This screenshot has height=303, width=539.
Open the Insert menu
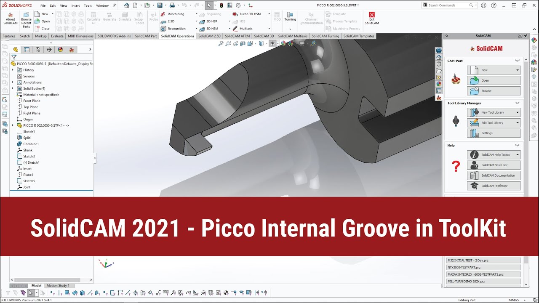pyautogui.click(x=75, y=5)
